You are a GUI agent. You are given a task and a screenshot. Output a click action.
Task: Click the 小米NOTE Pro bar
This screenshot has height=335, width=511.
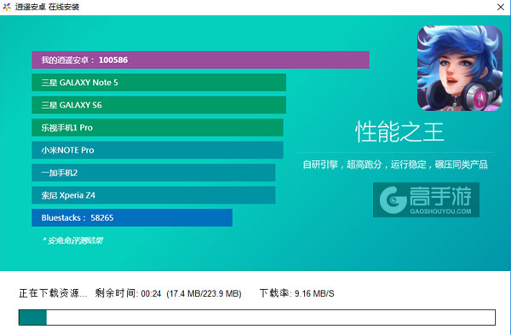click(x=158, y=150)
